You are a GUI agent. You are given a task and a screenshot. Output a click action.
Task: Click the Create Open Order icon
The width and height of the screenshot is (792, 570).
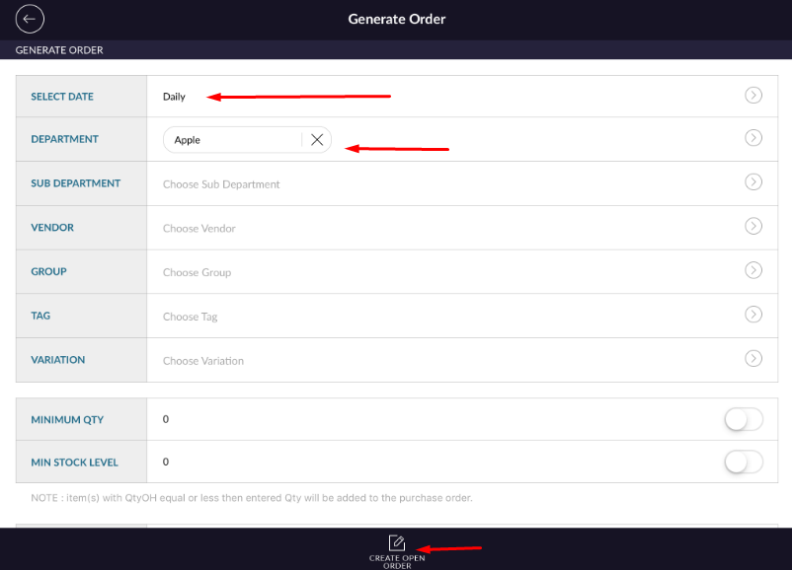tap(397, 543)
